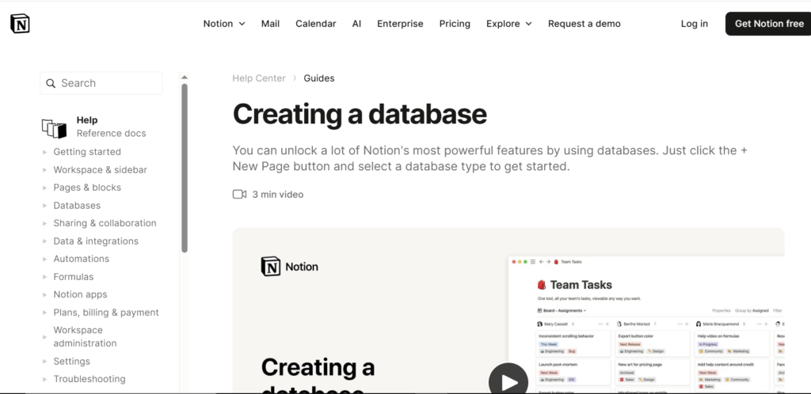Click Help Center breadcrumb link
The height and width of the screenshot is (394, 811).
(259, 78)
